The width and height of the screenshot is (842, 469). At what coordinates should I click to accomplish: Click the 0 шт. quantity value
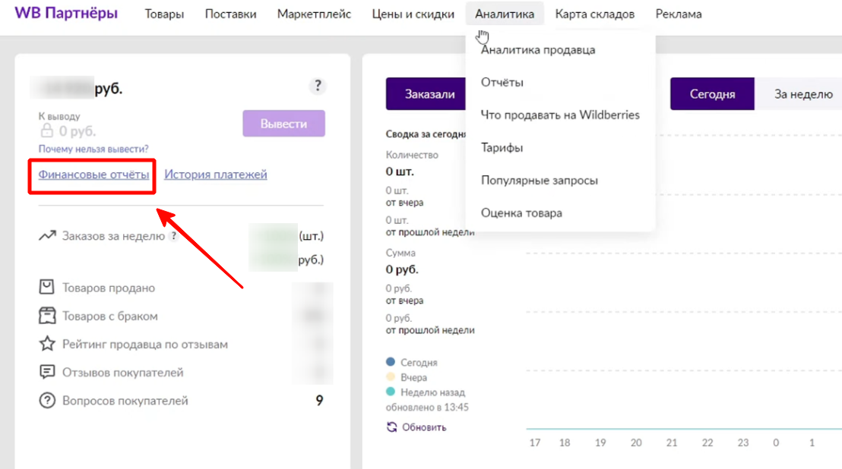coord(400,172)
